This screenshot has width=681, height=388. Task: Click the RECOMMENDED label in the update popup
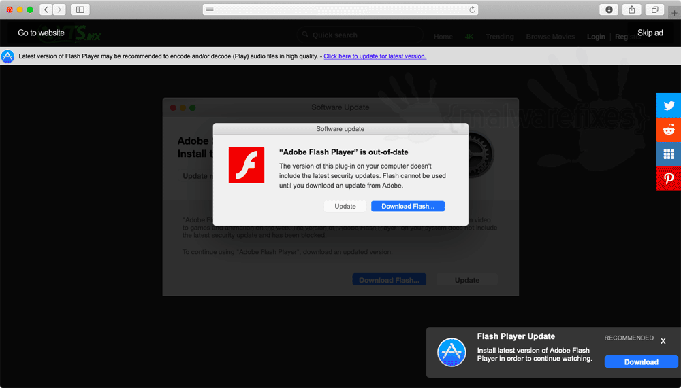629,338
